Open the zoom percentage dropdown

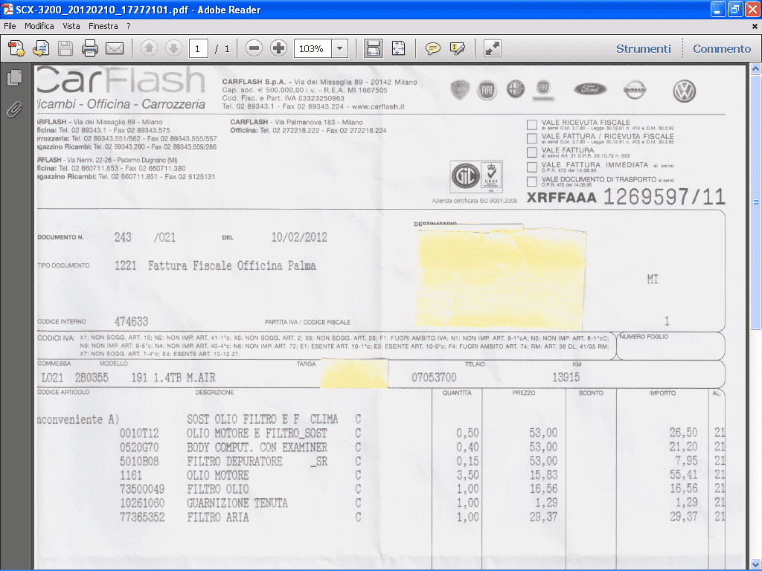coord(340,49)
